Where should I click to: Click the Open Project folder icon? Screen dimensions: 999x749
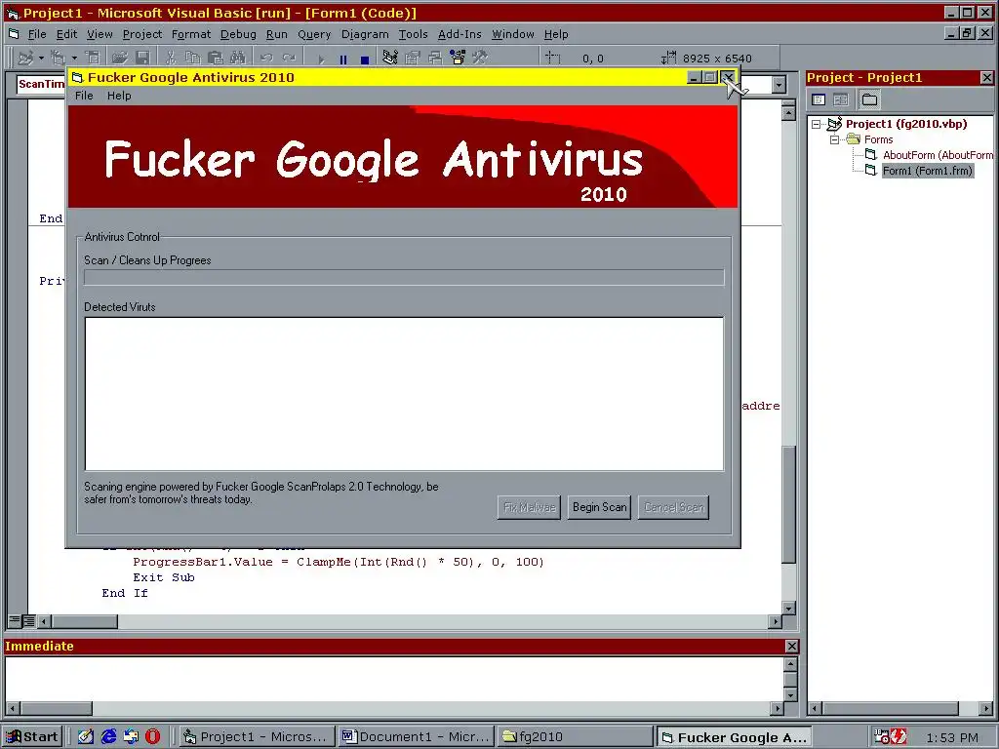(120, 58)
